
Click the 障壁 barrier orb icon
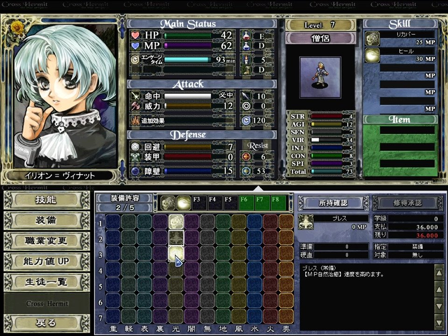tap(135, 171)
